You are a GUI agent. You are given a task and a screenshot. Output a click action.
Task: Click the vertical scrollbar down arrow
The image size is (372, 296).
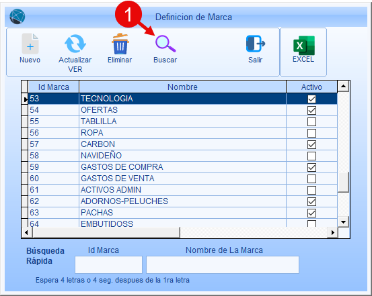tap(343, 222)
